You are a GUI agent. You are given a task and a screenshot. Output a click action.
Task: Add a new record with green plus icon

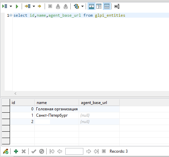tap(16, 151)
